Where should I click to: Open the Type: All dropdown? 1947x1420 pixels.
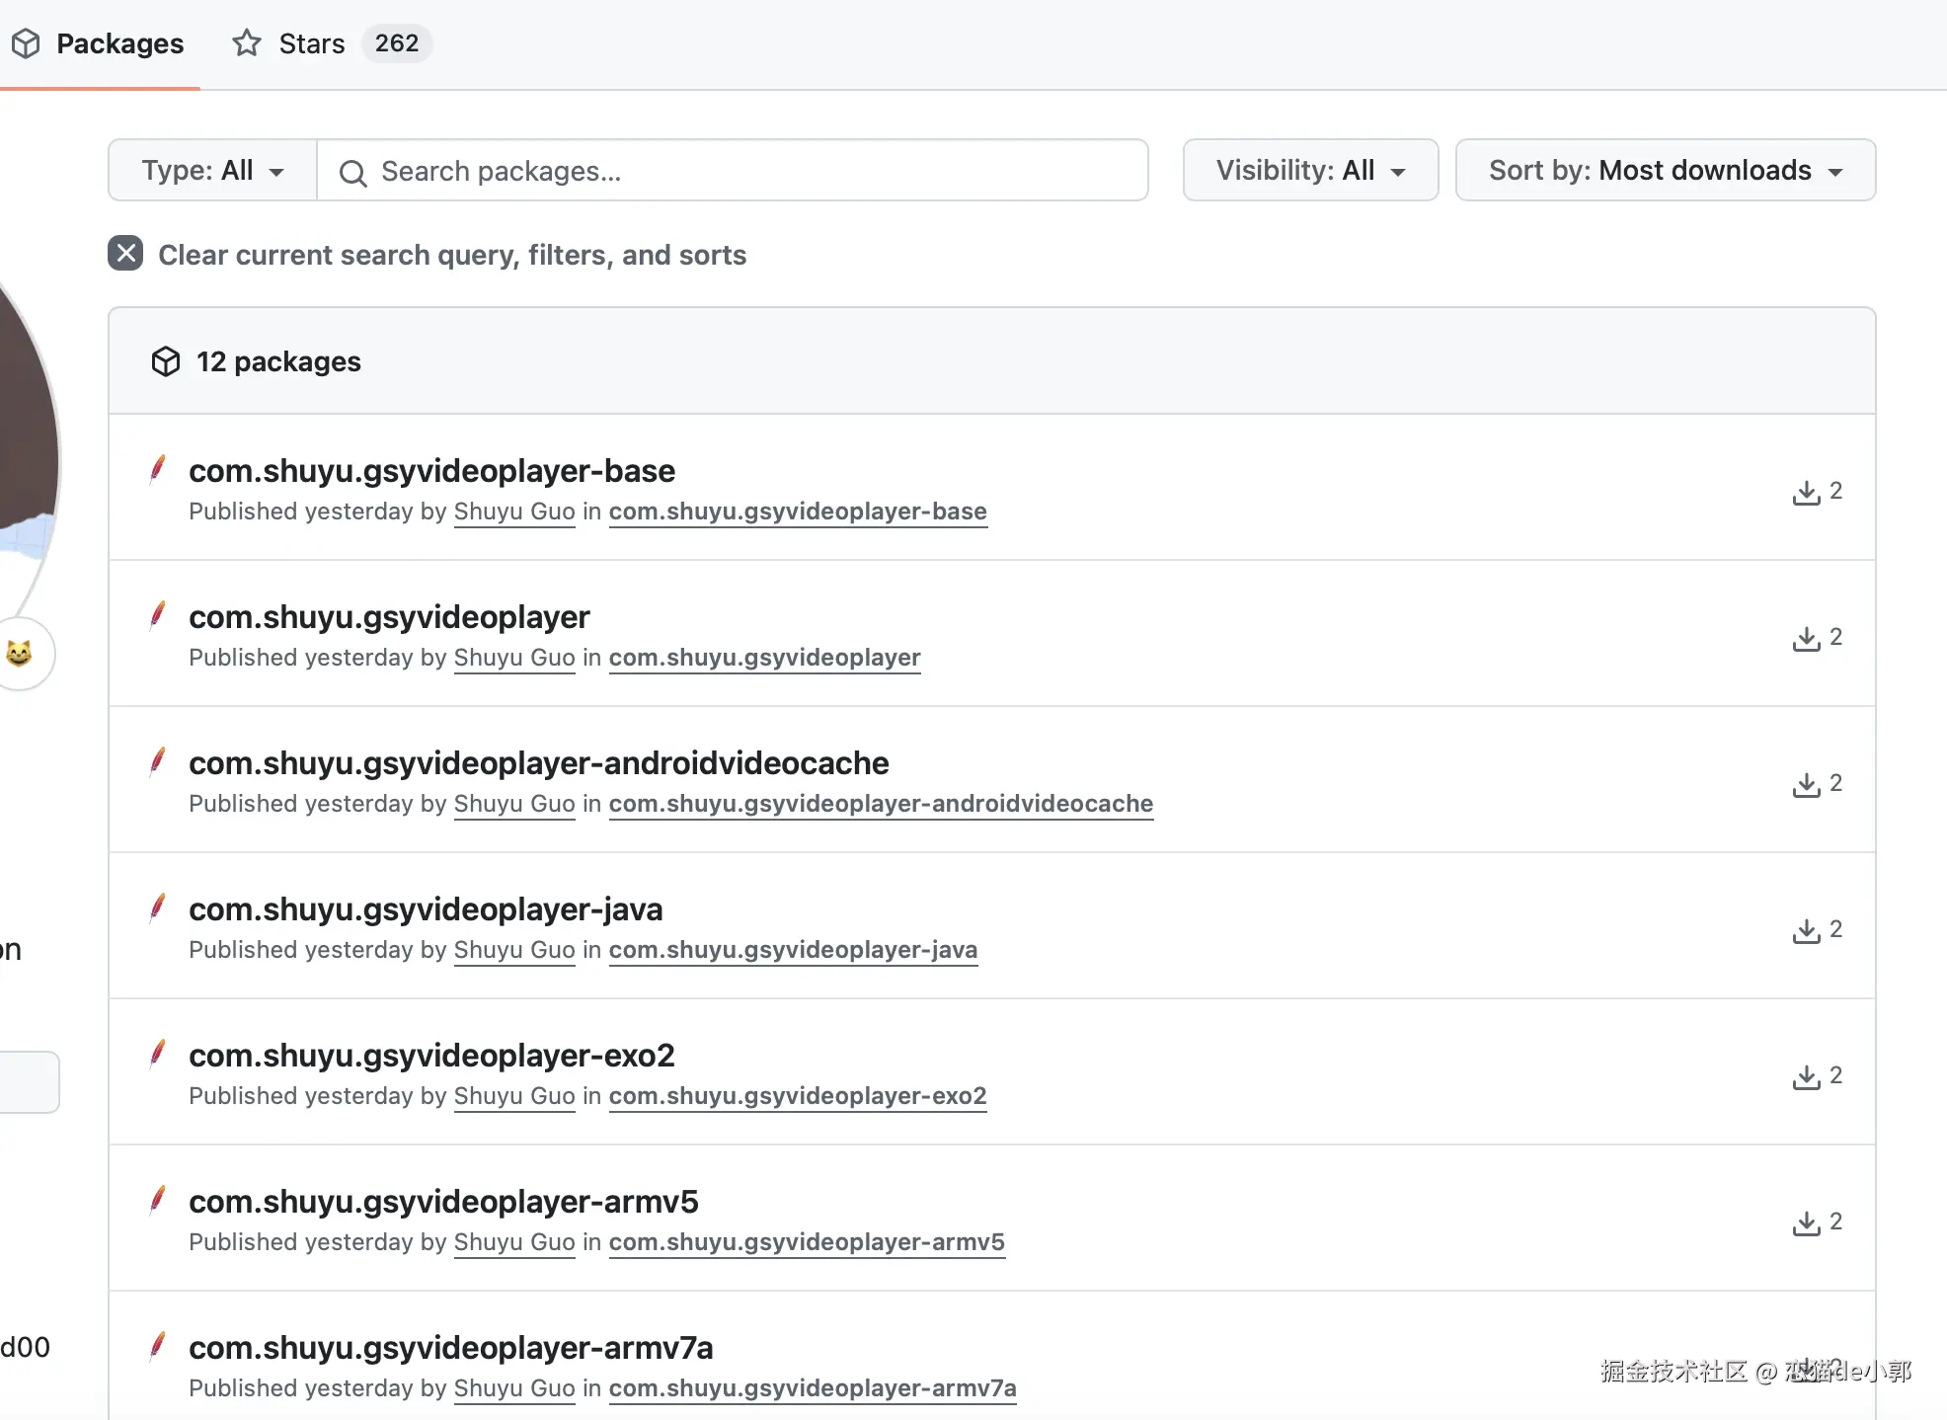(x=212, y=171)
